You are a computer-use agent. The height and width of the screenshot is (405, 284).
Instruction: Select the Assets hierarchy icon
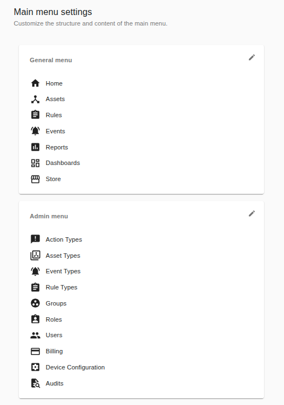point(36,99)
